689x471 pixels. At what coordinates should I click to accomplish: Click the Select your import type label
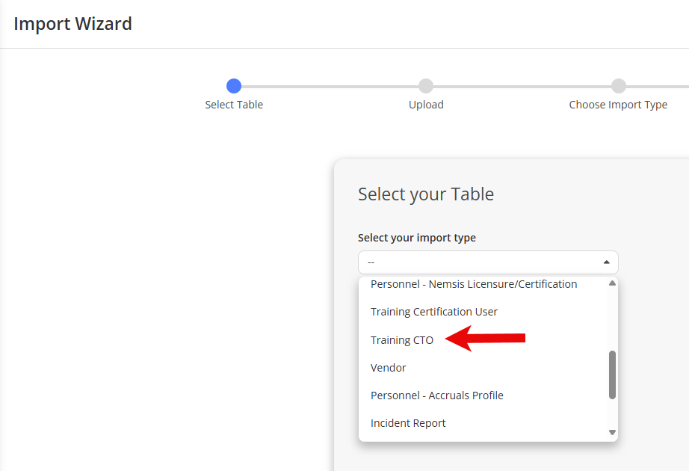point(416,238)
